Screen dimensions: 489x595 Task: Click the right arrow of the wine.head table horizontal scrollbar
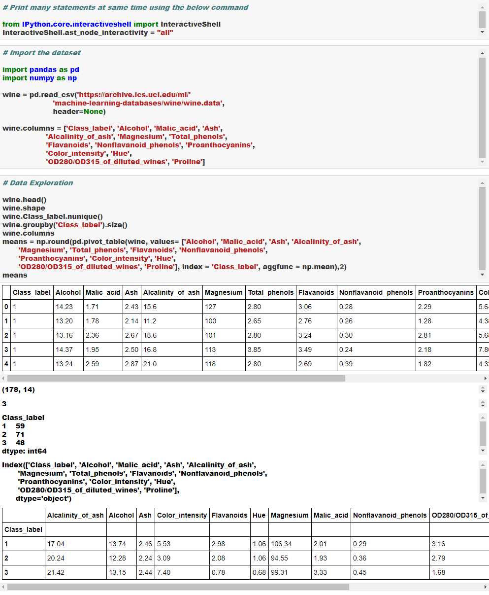[486, 378]
